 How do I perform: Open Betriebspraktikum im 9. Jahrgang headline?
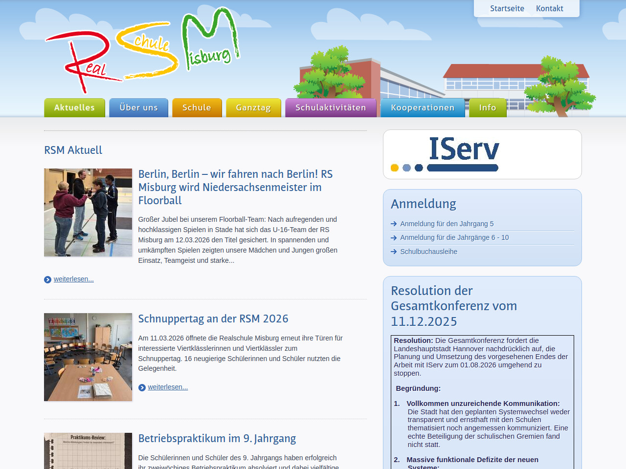(217, 438)
